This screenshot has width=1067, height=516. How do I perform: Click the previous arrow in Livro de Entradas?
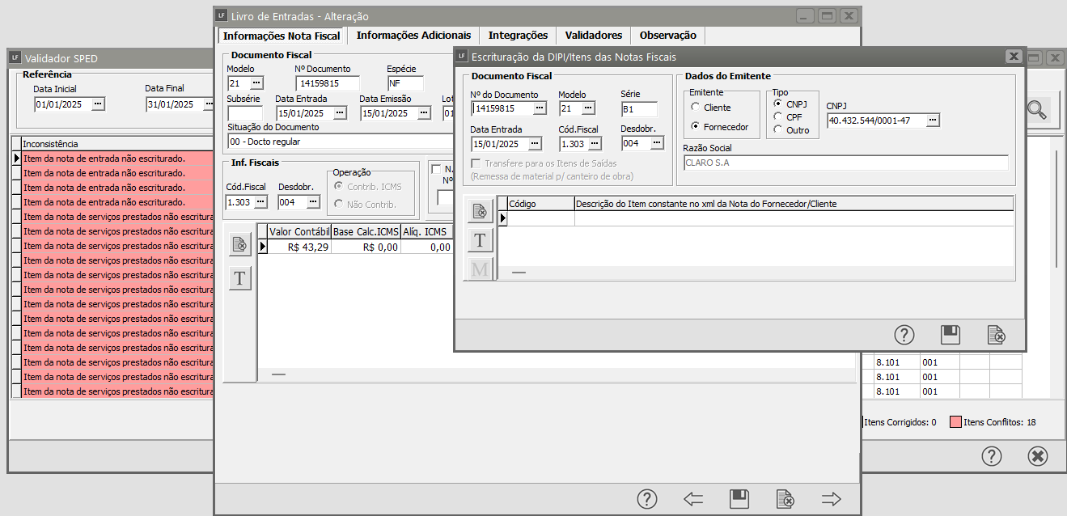[x=693, y=499]
